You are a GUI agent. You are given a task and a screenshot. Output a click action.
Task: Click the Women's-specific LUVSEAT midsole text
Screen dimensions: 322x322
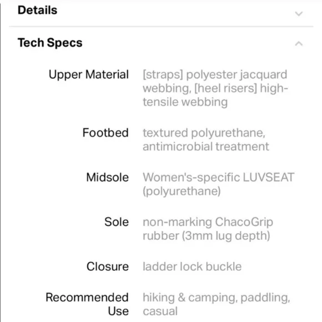tap(219, 177)
